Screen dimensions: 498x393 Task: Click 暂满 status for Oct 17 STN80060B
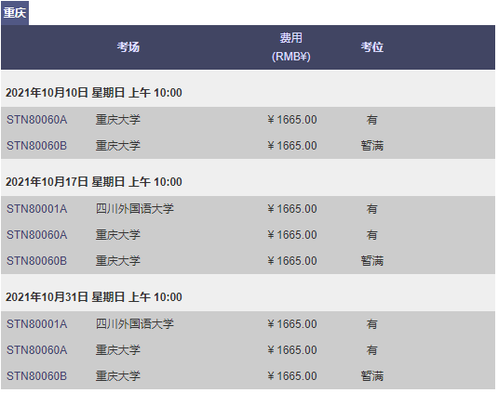click(372, 261)
